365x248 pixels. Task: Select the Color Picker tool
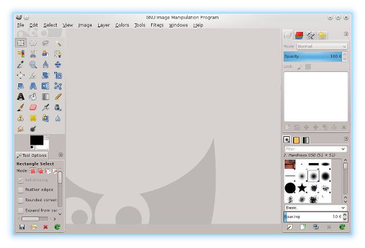[21, 64]
